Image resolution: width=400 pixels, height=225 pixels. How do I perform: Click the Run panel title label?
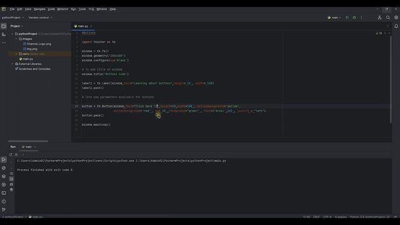[13, 147]
